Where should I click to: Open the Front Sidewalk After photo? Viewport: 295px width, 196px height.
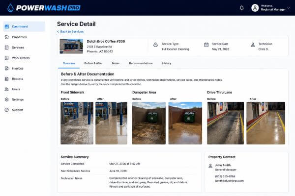click(112, 123)
